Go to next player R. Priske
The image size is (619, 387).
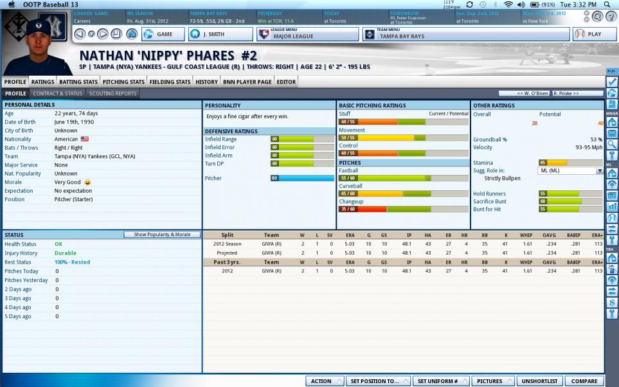(578, 93)
